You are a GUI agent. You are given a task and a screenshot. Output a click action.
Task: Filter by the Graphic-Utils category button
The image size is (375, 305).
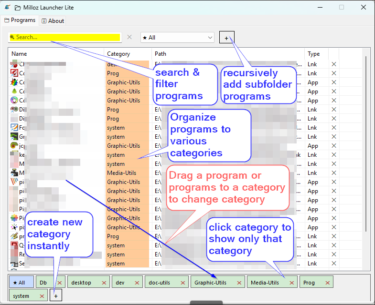coord(210,283)
